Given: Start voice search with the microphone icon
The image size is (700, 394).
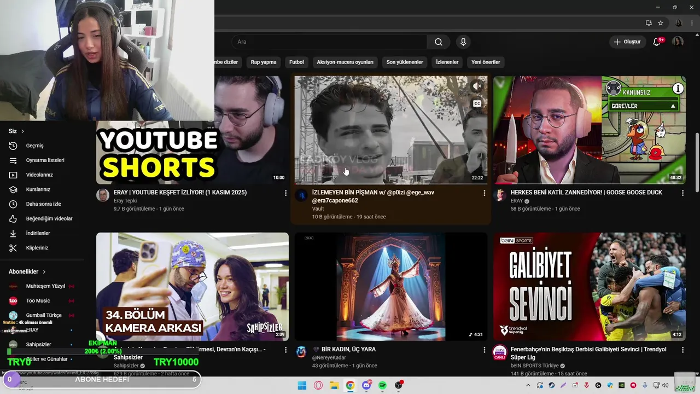Looking at the screenshot, I should [x=463, y=42].
